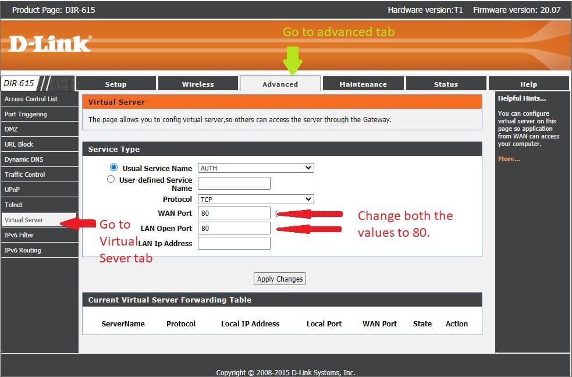Screen dimensions: 572x377
Task: Open Dynamic DNS settings
Action: pos(40,159)
